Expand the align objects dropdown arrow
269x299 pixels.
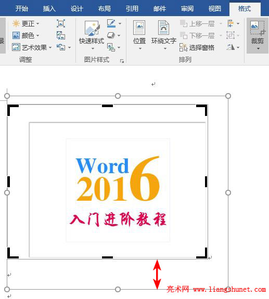pos(238,23)
